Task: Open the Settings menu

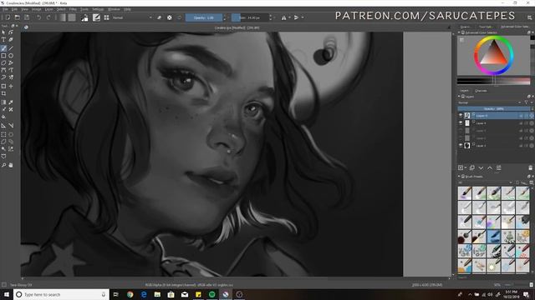Action: point(98,9)
